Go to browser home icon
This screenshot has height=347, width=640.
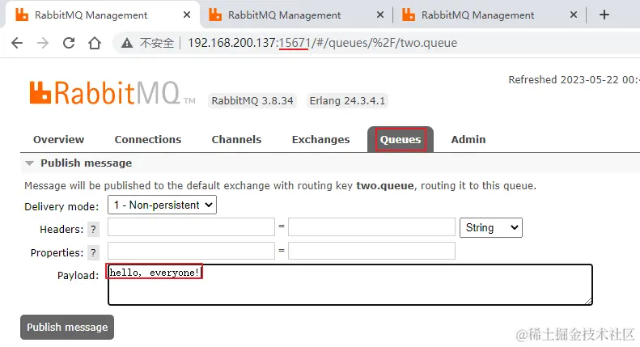[95, 43]
